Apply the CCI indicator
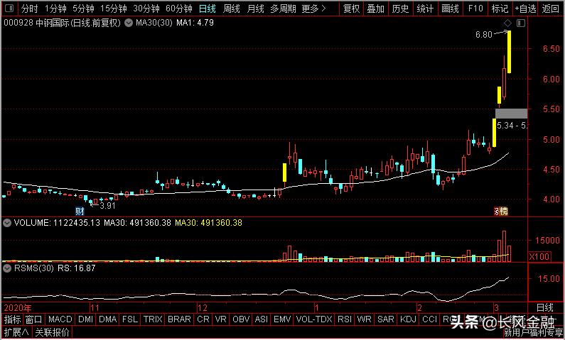The width and height of the screenshot is (565, 340). coord(429,319)
